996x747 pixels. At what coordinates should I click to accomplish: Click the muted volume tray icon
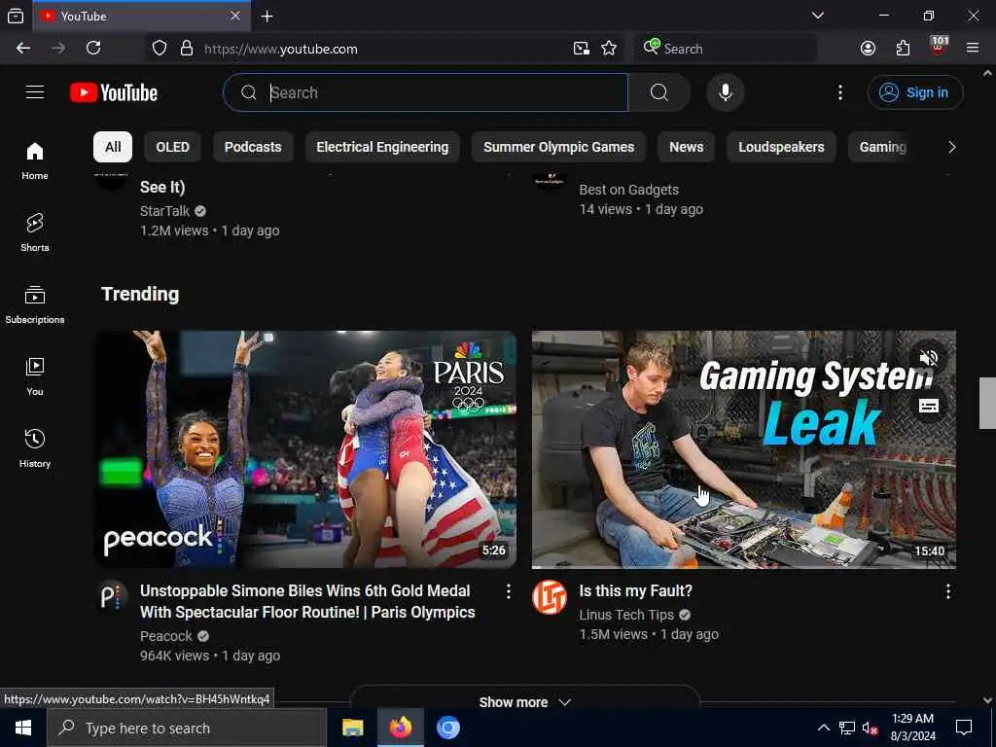(870, 728)
